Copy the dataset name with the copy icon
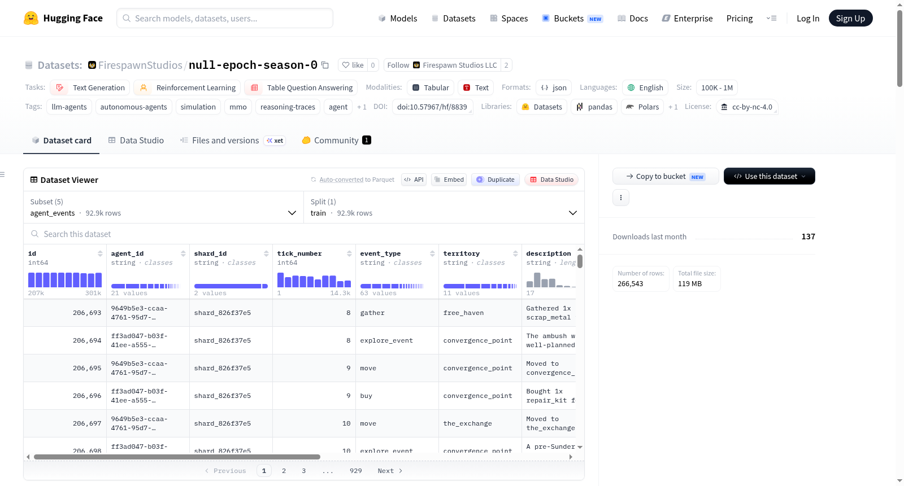This screenshot has width=904, height=486. point(325,65)
